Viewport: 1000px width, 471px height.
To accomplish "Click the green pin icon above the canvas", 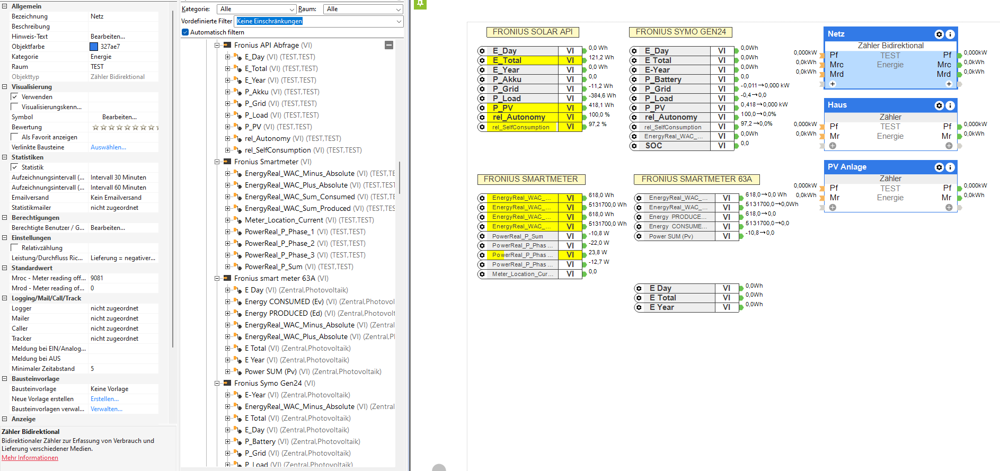I will coord(420,4).
